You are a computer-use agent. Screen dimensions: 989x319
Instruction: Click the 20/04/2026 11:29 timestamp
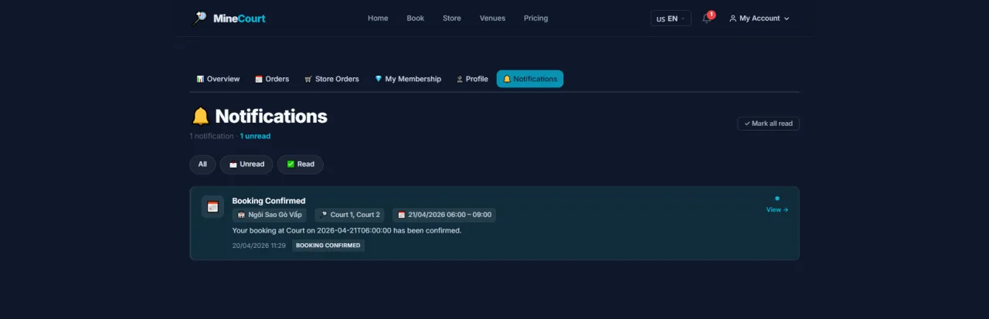click(259, 246)
